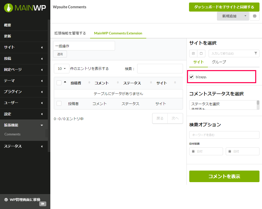262x209 pixels.
Task: Open the 10 entries per page dropdown
Action: [61, 69]
